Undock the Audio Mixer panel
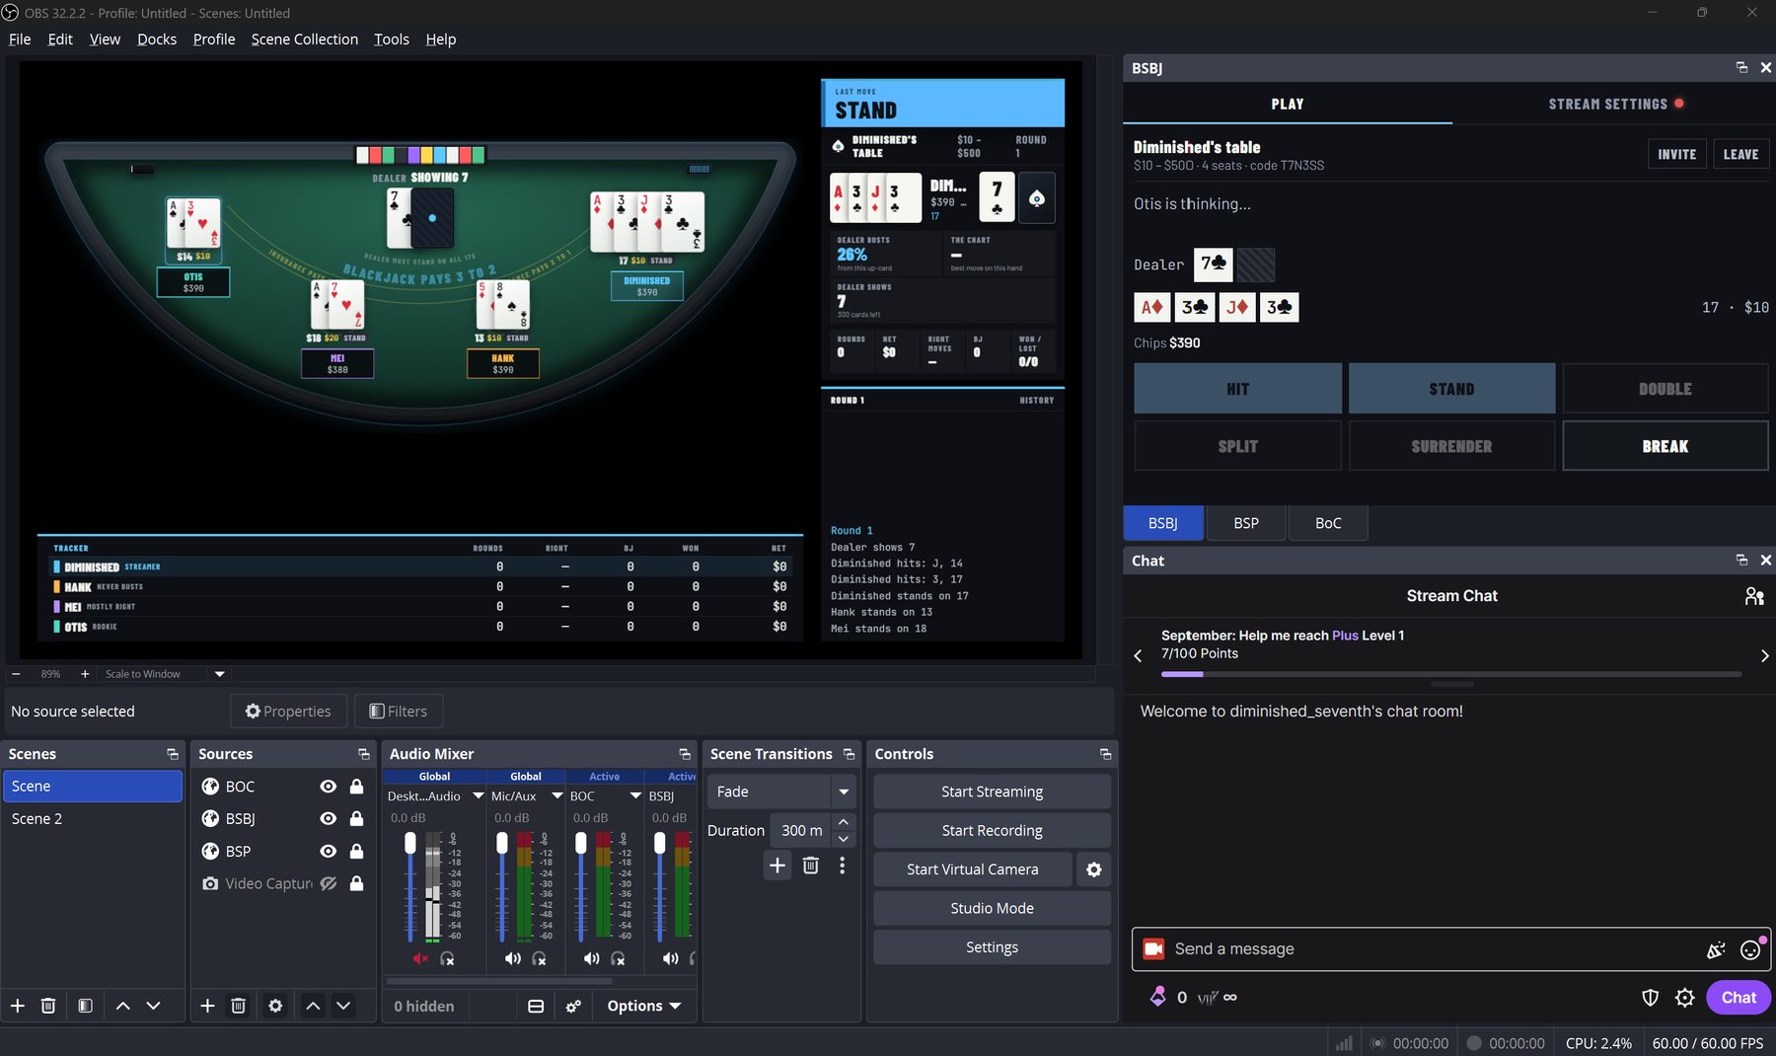Viewport: 1776px width, 1056px height. coord(685,754)
